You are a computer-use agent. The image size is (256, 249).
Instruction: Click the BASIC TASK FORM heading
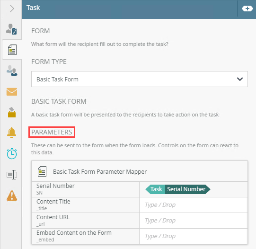59,101
